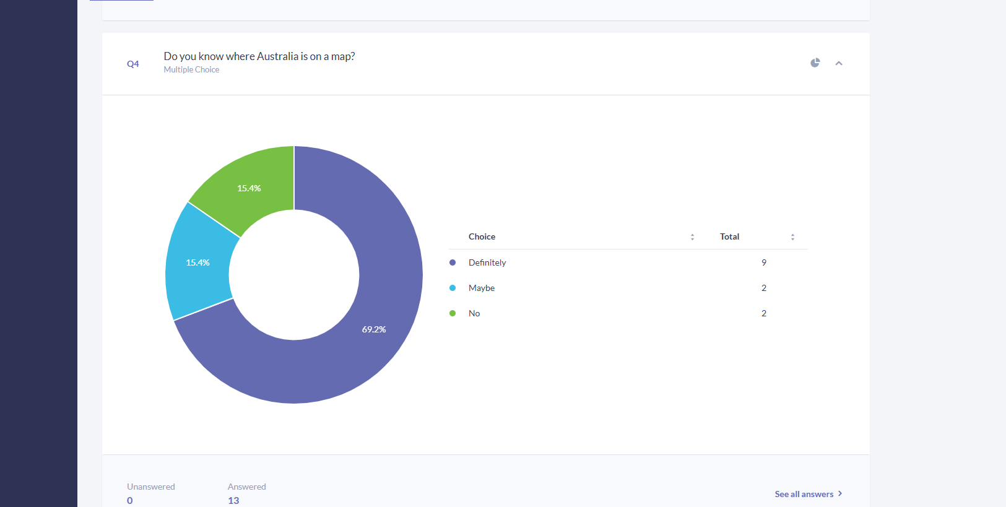Click the Definitely row label
1006x507 pixels.
(x=487, y=262)
